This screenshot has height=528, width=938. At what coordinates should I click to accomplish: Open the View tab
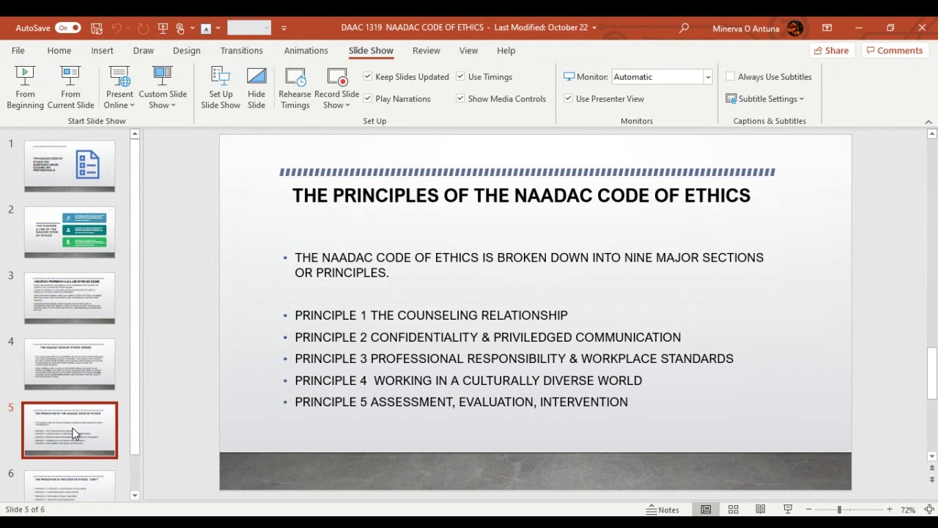468,51
